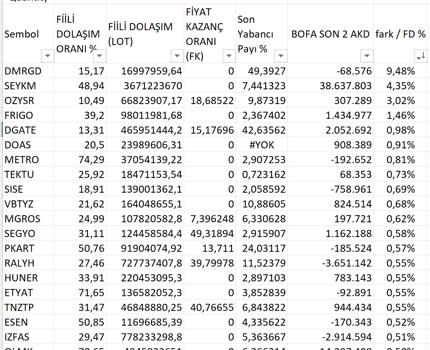Image resolution: width=430 pixels, height=350 pixels.
Task: Select the fark / FD % header cell
Action: (401, 34)
